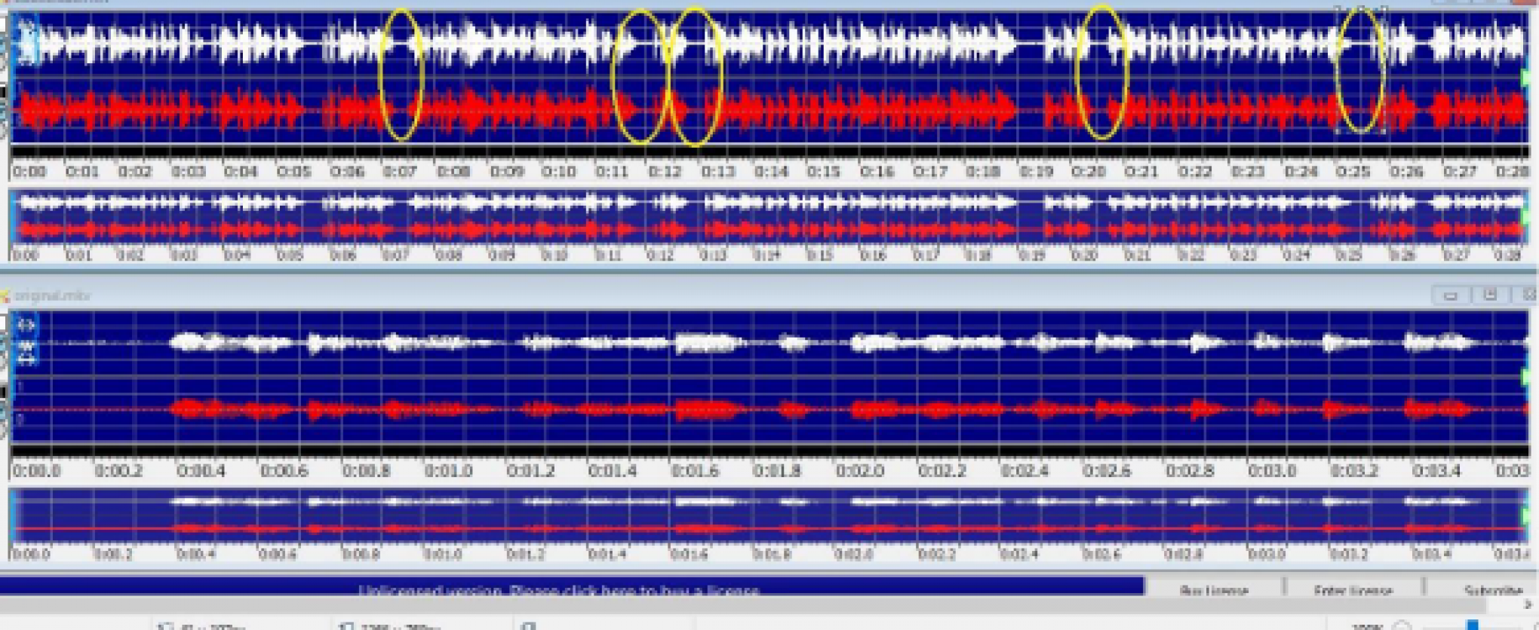Click the zoom-out circle beside the zoom slider
The width and height of the screenshot is (1539, 630).
[x=1402, y=625]
